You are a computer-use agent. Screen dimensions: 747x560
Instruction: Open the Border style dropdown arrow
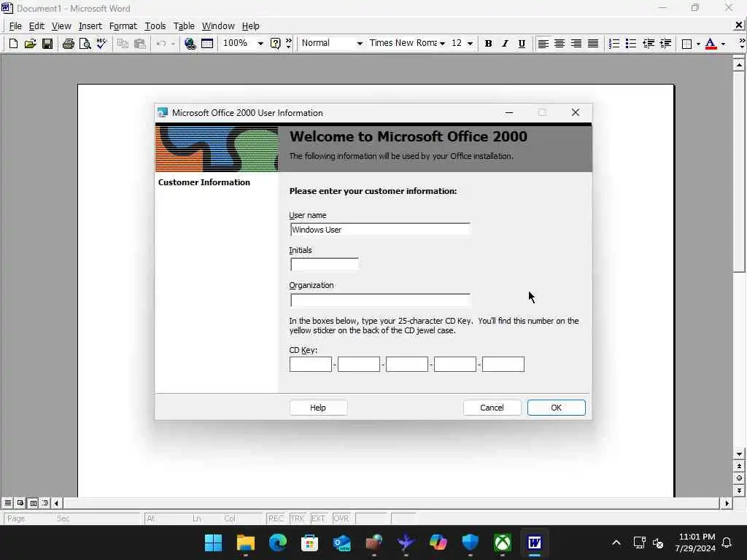(x=698, y=44)
